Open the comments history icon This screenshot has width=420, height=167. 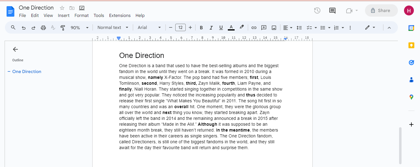pos(332,10)
